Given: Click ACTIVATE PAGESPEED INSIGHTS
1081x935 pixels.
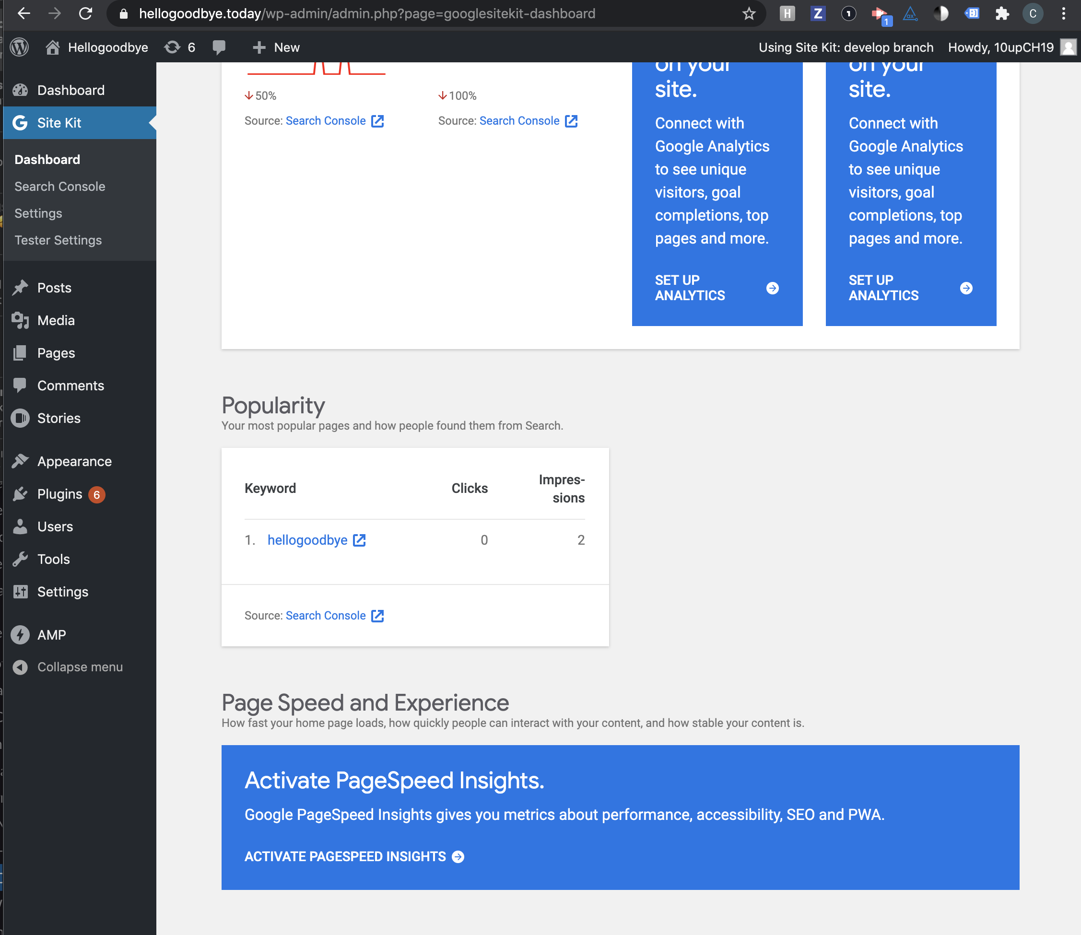Looking at the screenshot, I should [354, 857].
